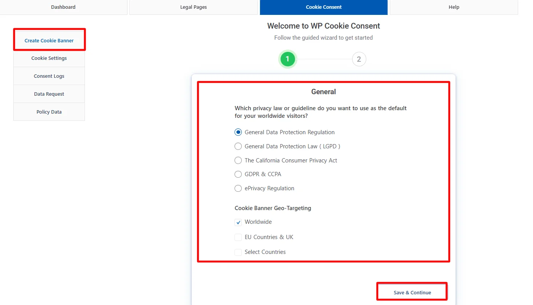The width and height of the screenshot is (533, 305).
Task: Switch to the Legal Pages tab
Action: [193, 7]
